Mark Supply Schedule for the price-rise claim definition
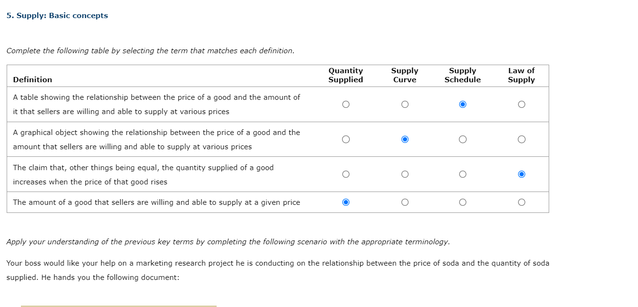This screenshot has width=638, height=307. (x=463, y=174)
